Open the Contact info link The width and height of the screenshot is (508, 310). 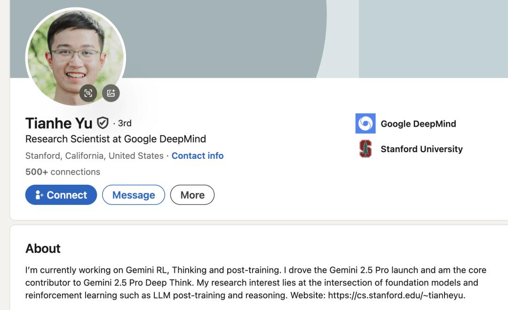198,155
